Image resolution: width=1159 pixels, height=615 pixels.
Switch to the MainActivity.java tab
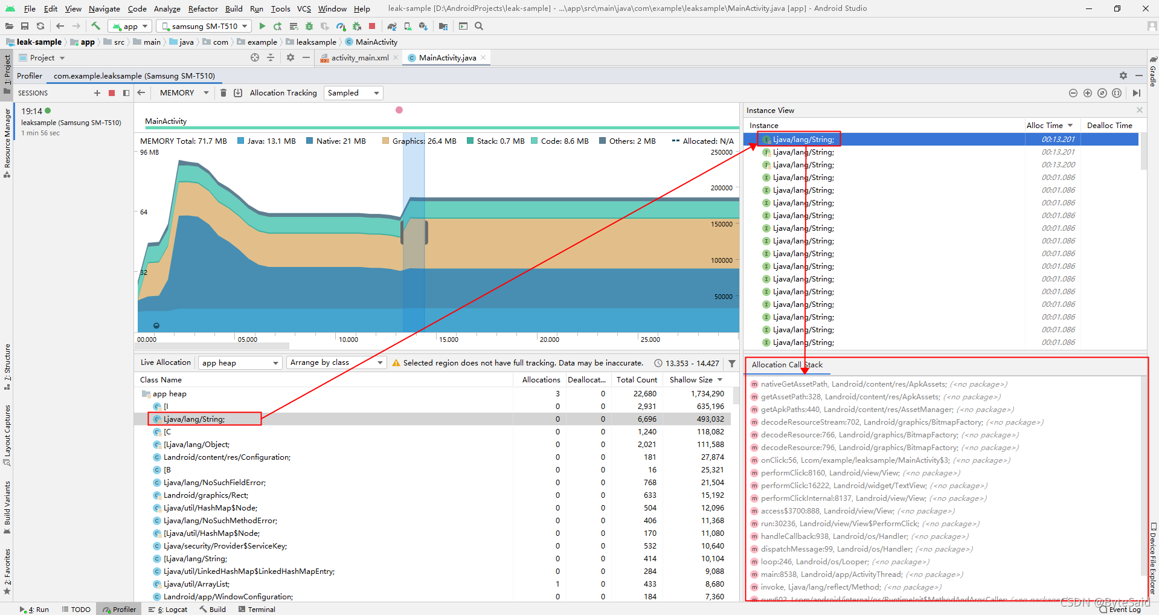[448, 57]
